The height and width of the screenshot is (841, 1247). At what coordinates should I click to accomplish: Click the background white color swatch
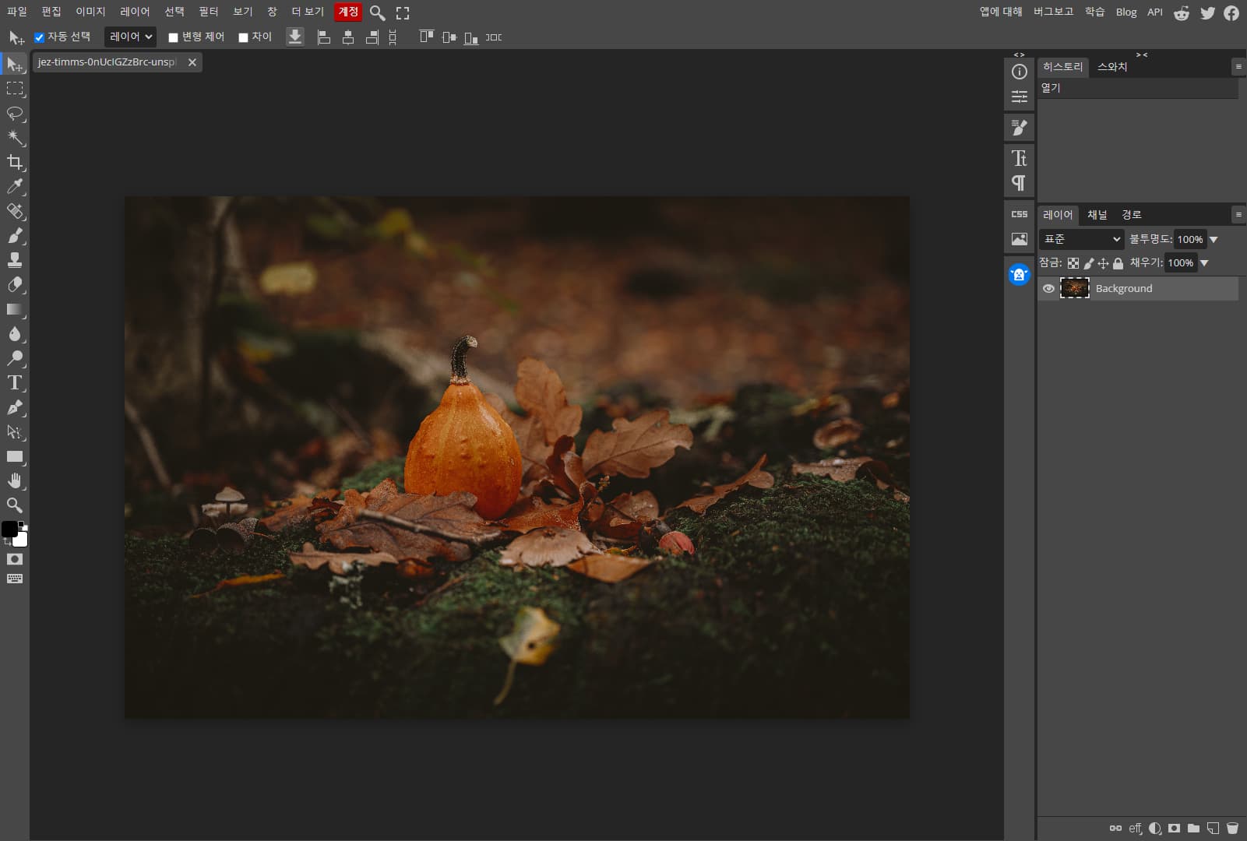click(23, 541)
